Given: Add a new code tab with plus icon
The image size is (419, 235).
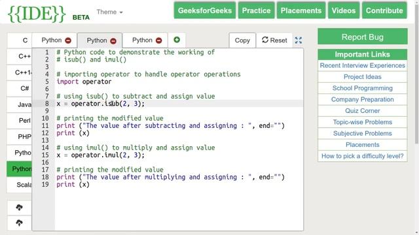Looking at the screenshot, I should coord(177,40).
